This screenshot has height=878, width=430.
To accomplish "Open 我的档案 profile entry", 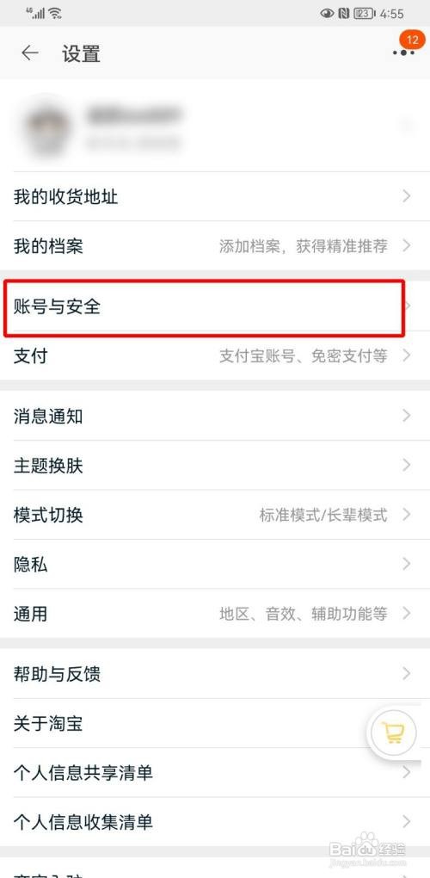I will (x=215, y=245).
